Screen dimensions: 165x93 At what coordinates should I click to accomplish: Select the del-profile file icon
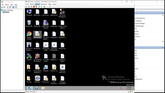[37, 46]
